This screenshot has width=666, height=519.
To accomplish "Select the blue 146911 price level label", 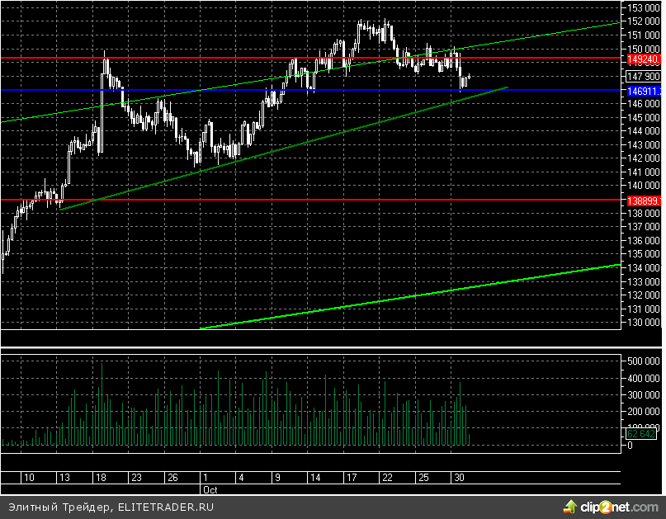I will (x=642, y=89).
